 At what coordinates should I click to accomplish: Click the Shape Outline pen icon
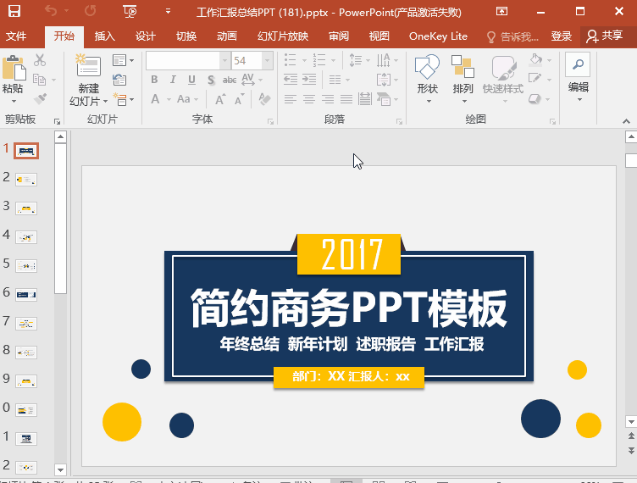pos(535,79)
